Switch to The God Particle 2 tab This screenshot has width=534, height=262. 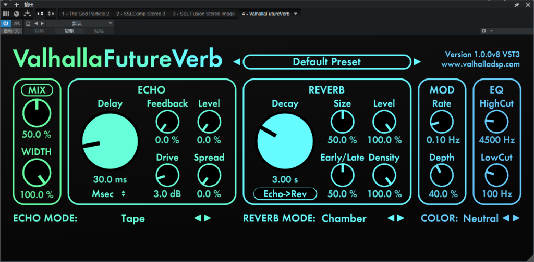(x=85, y=14)
